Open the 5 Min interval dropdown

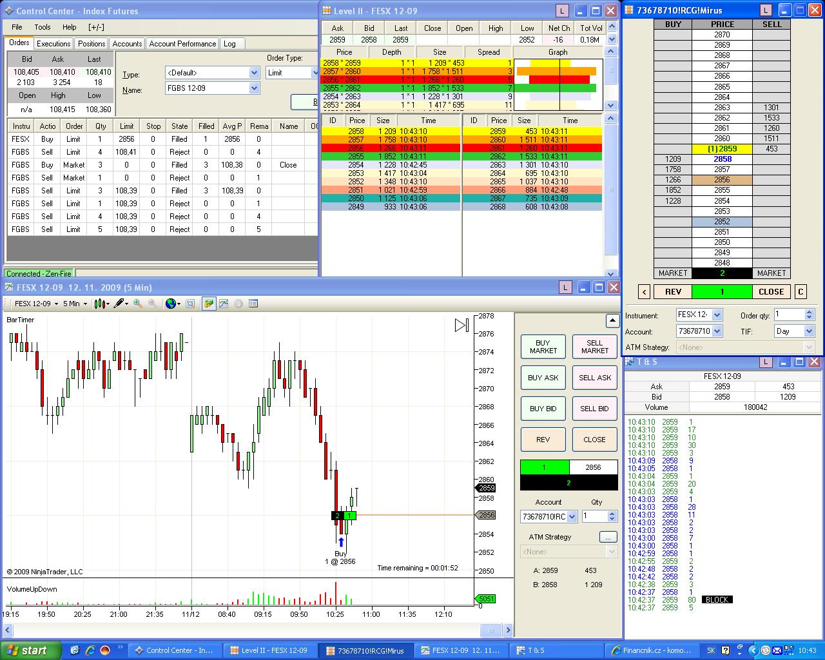point(75,304)
